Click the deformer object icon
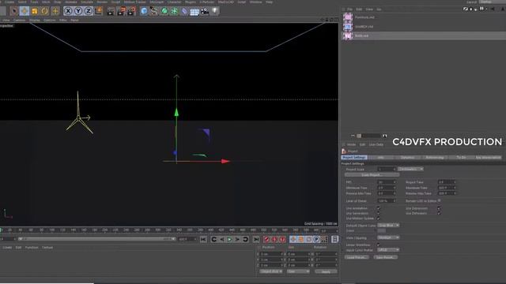 pyautogui.click(x=184, y=11)
